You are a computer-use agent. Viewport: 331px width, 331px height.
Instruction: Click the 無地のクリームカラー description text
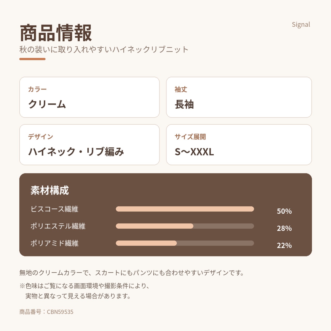[x=132, y=273]
